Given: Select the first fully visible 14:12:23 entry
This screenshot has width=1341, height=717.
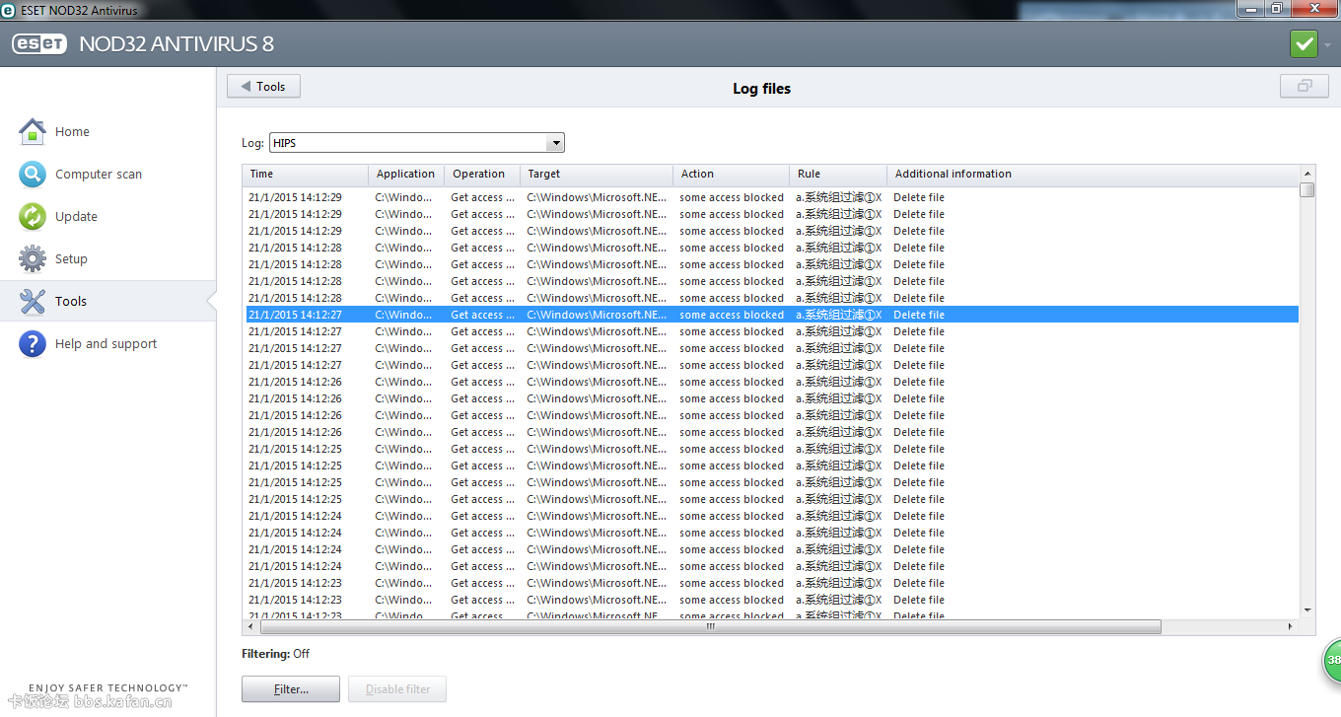Looking at the screenshot, I should (771, 583).
